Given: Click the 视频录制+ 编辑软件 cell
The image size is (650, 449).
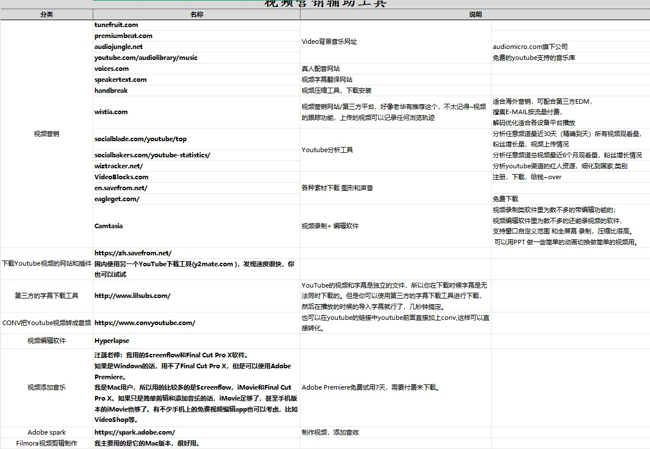Looking at the screenshot, I should pos(396,226).
